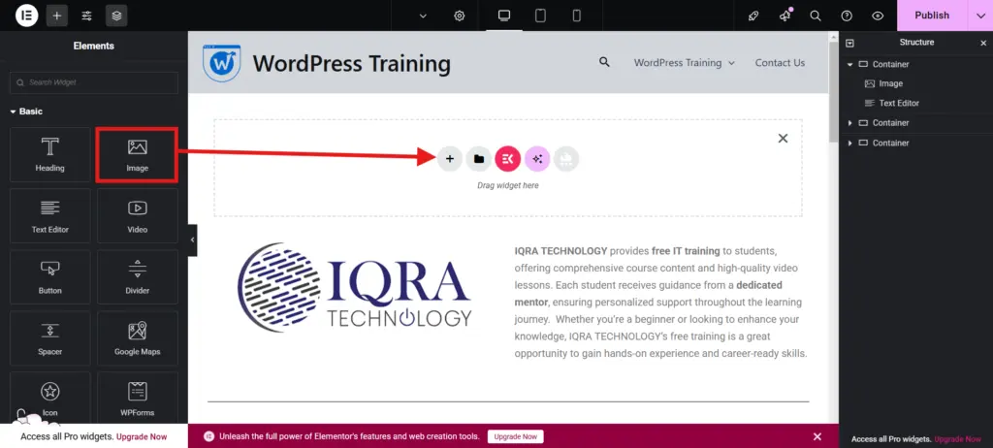993x448 pixels.
Task: Click the pink ElementsKit button
Action: 508,158
